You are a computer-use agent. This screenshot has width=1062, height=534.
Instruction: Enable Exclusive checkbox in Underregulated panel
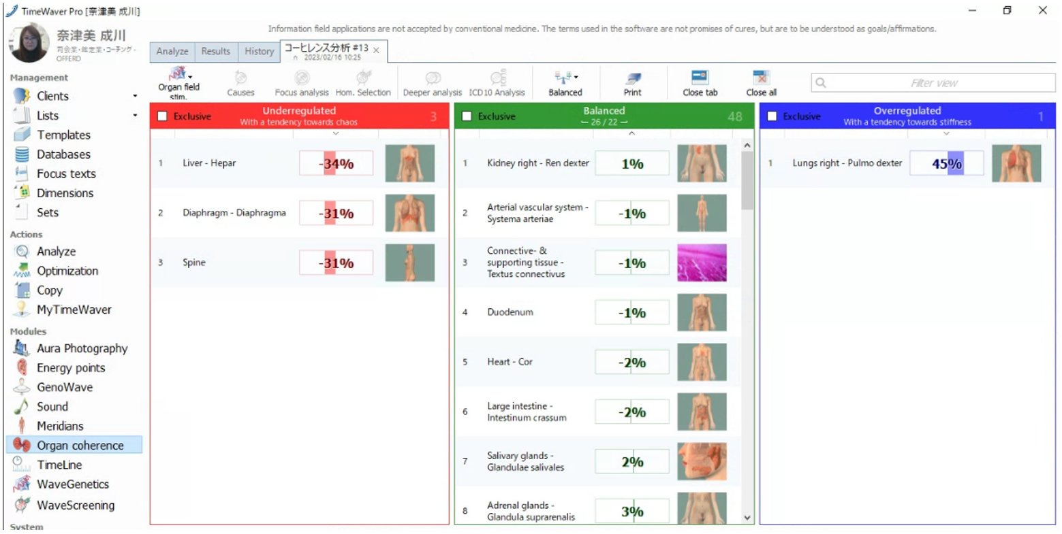[x=162, y=116]
